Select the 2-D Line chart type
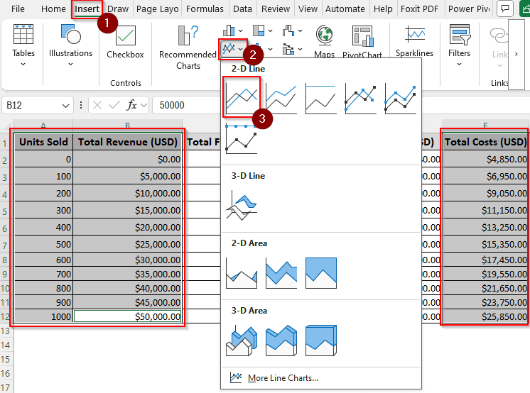Screen dimensions: 530x393 click(x=242, y=97)
